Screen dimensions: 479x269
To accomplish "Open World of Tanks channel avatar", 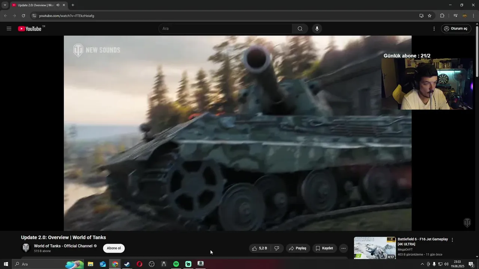I will coord(26,248).
